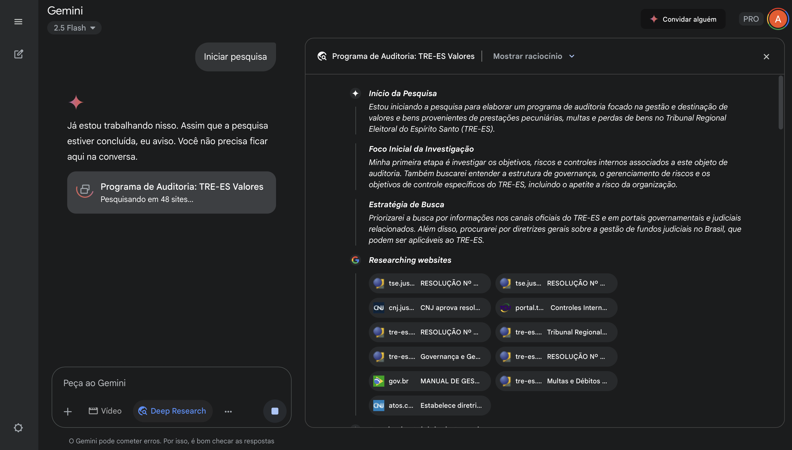This screenshot has width=792, height=450.
Task: Open the cnj.jus CNJ aprova resol source chip
Action: click(429, 307)
